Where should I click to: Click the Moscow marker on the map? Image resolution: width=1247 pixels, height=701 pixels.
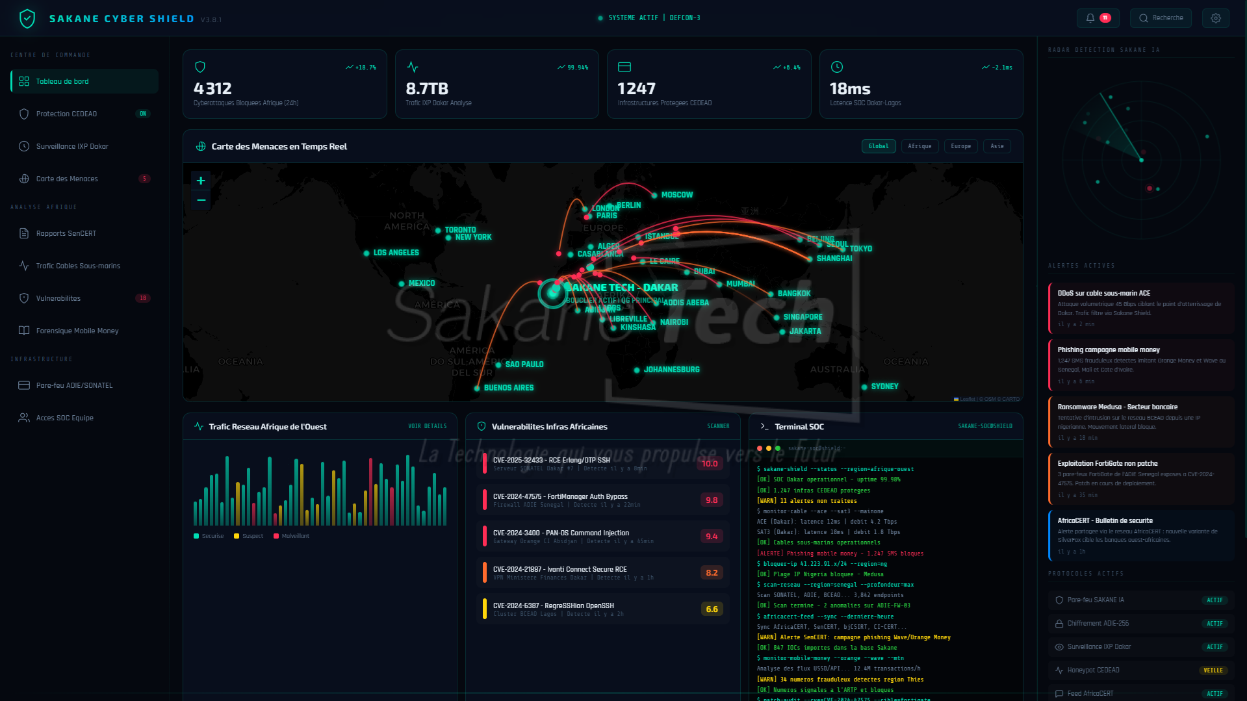click(654, 195)
